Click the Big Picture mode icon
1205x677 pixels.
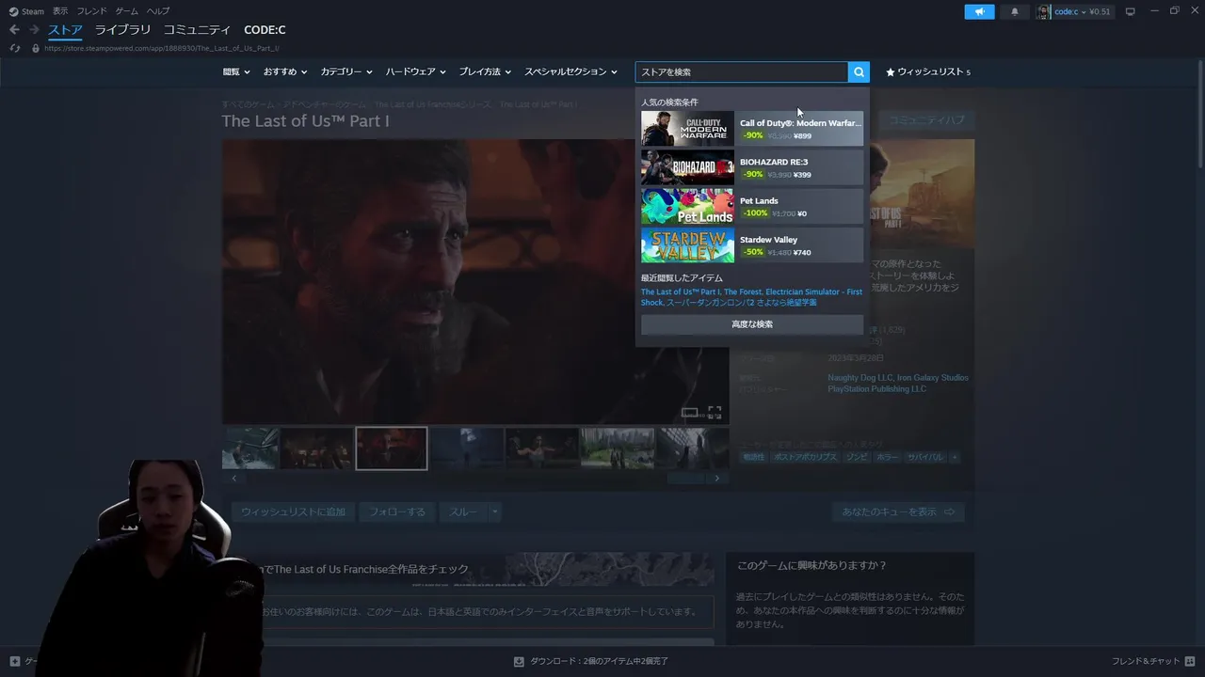pos(1130,11)
